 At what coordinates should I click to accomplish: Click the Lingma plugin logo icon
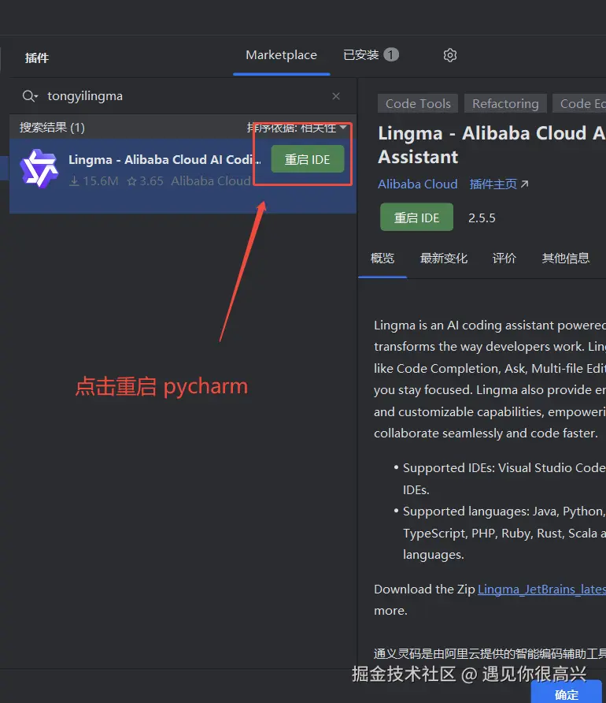coord(39,169)
